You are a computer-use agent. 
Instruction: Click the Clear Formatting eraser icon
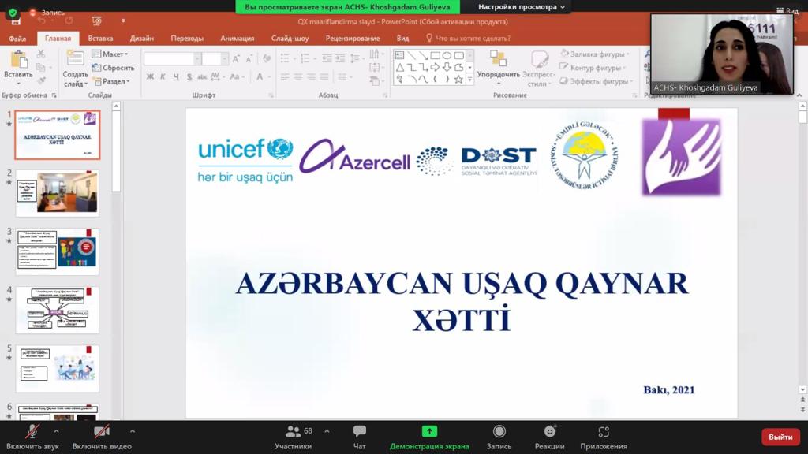(267, 58)
